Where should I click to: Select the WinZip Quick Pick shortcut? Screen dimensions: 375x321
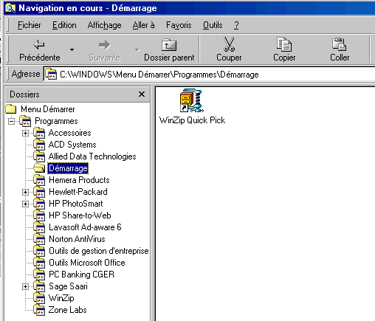coord(192,107)
